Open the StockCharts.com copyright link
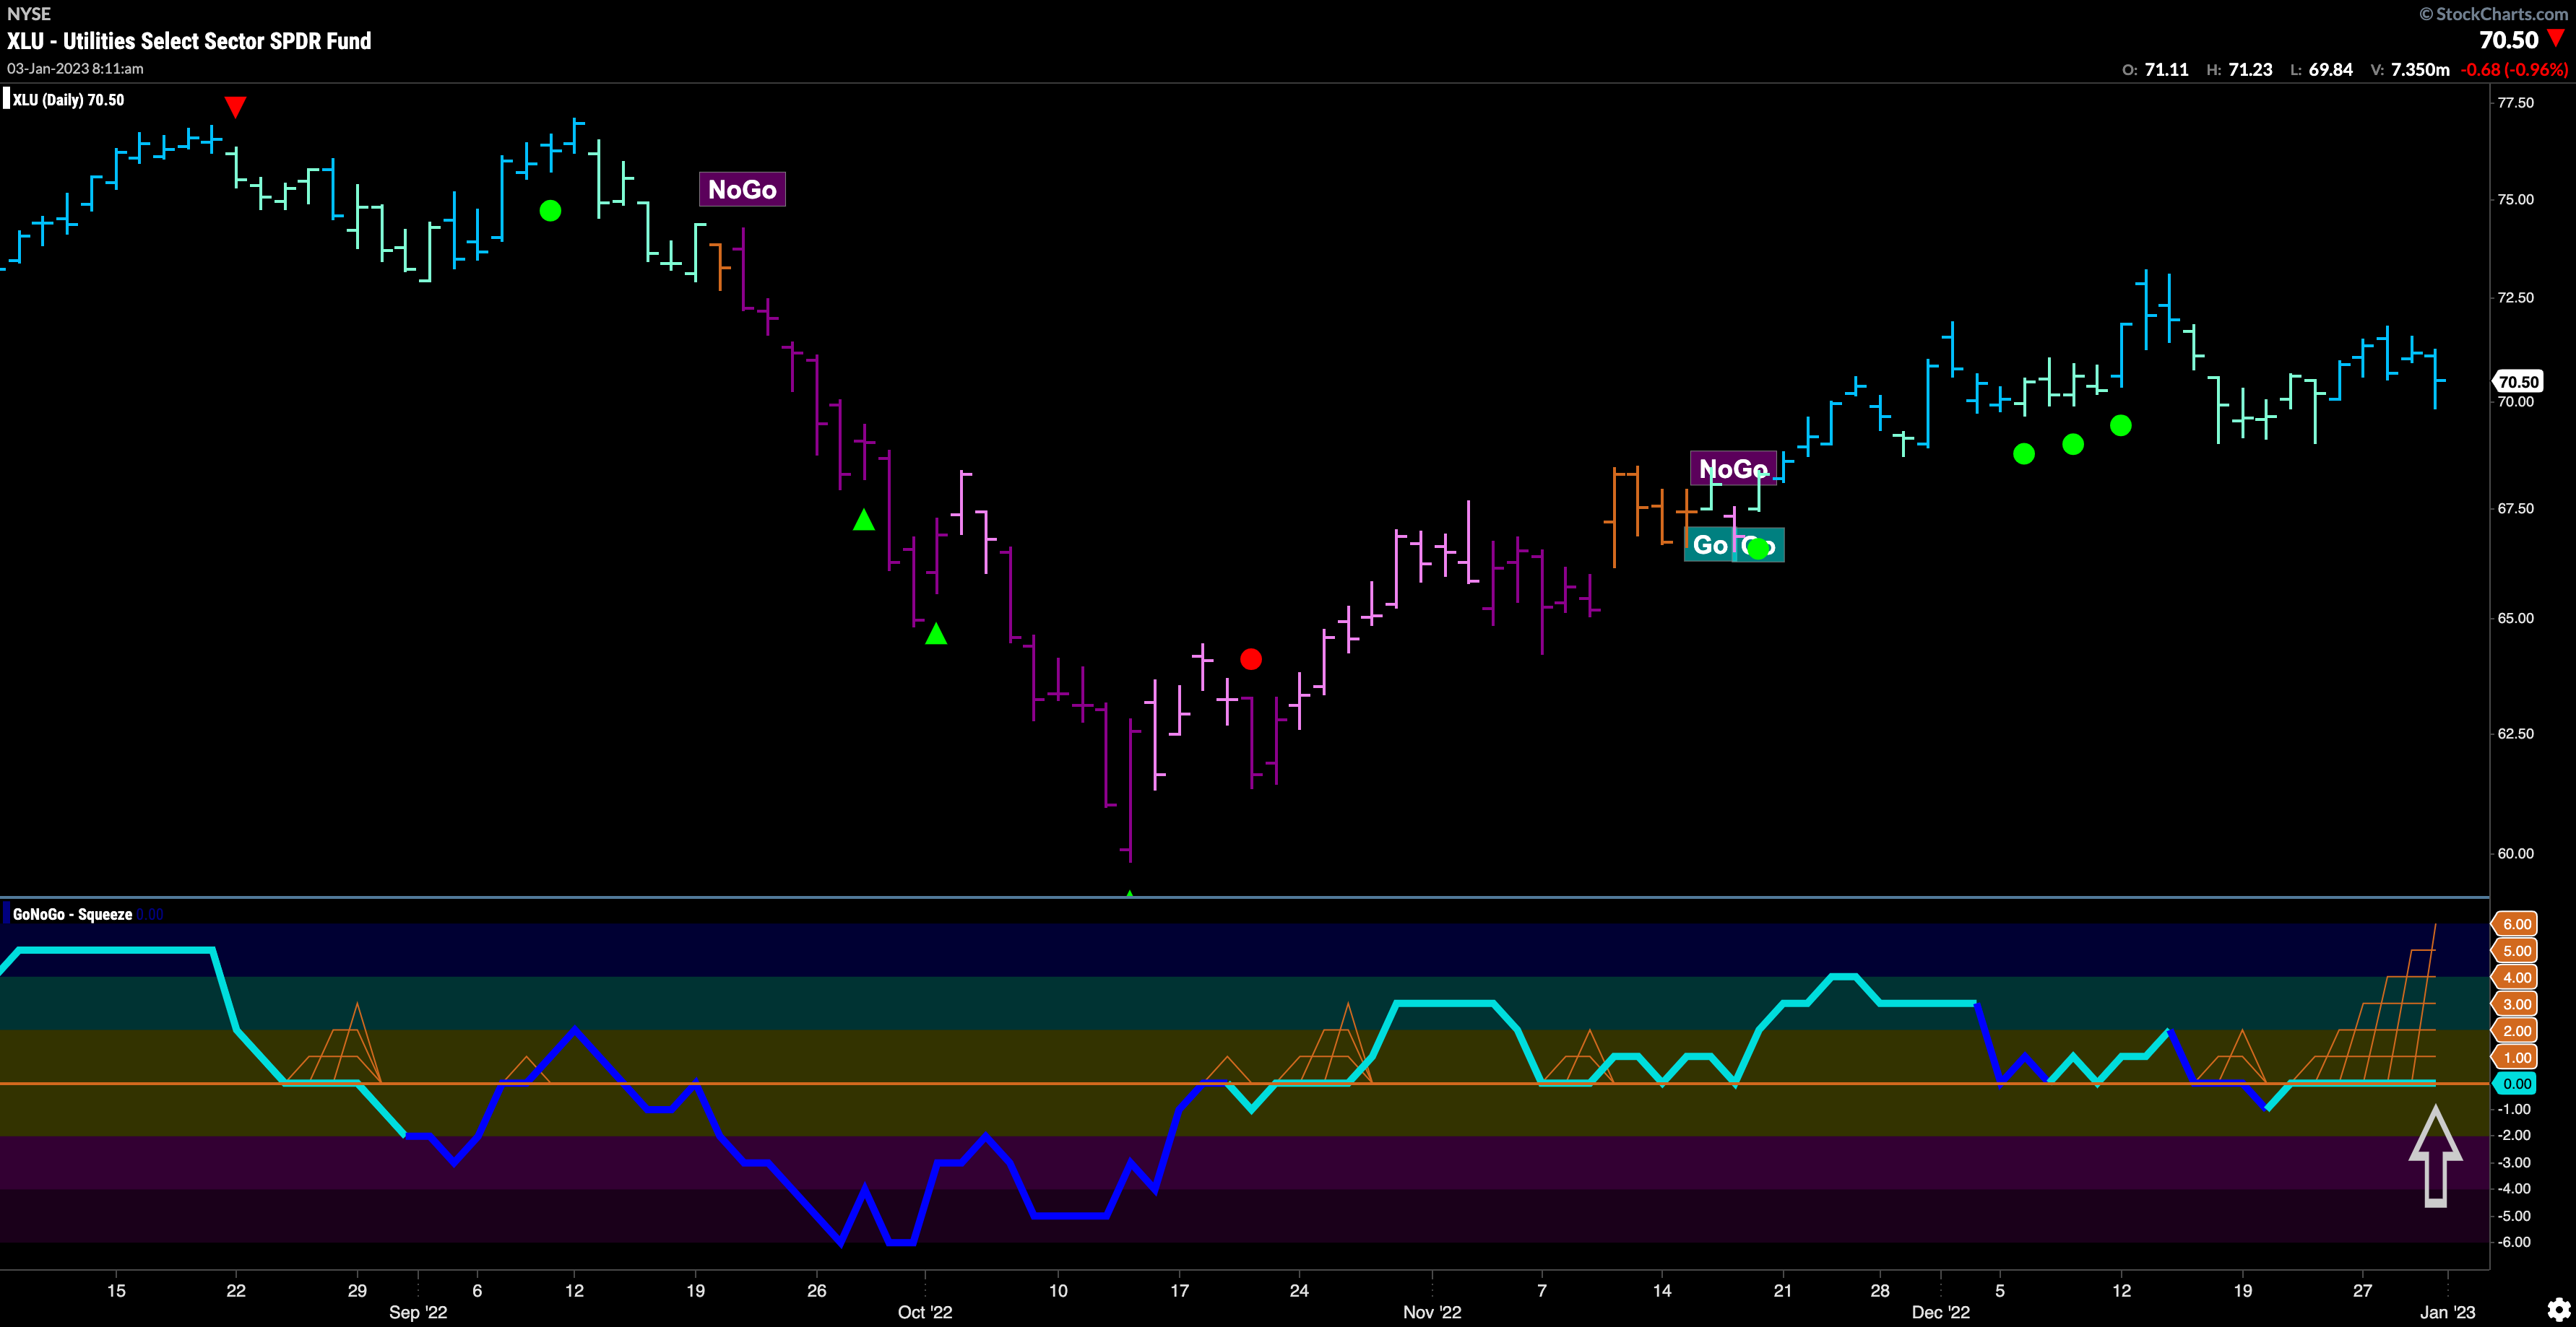 click(2493, 14)
